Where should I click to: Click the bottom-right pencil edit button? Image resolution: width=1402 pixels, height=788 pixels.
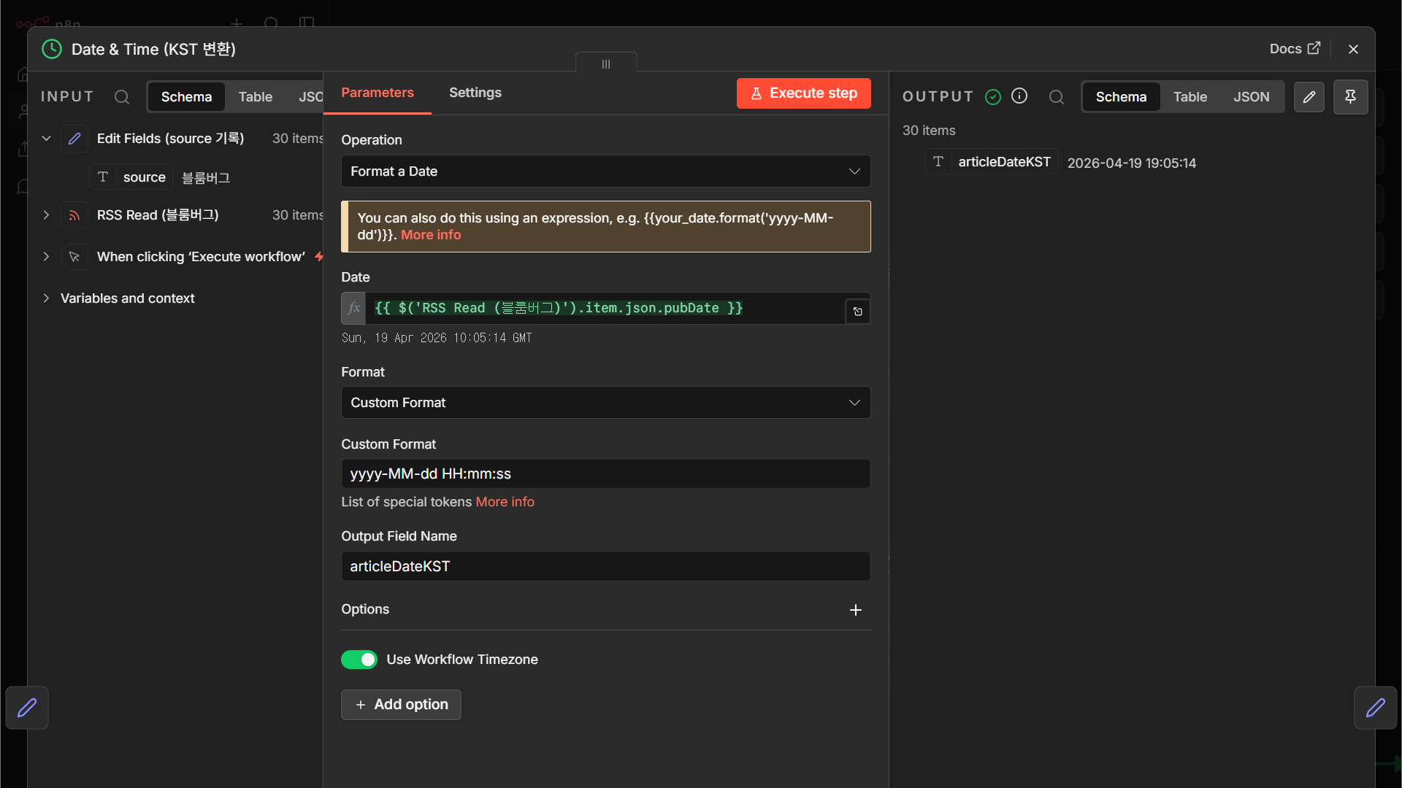1376,708
